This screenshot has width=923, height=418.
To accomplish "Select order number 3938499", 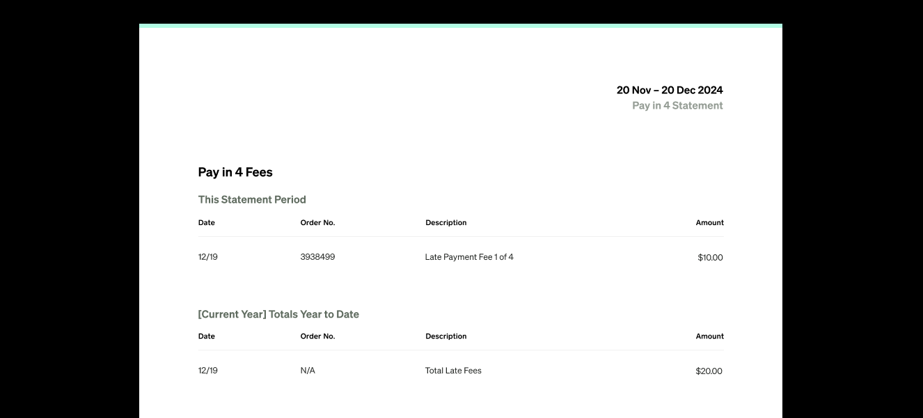I will coord(317,257).
